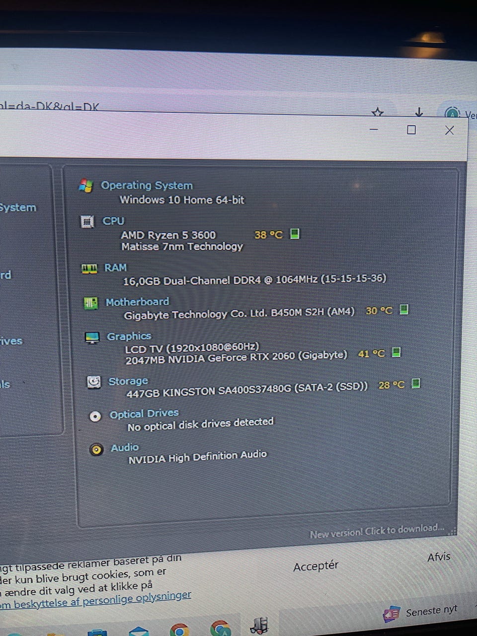Click the 'LCD TV (1920x1080@60Hz)' text

192,348
